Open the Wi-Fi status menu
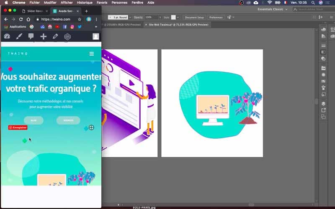Viewport: 335px width, 209px height. click(270, 3)
